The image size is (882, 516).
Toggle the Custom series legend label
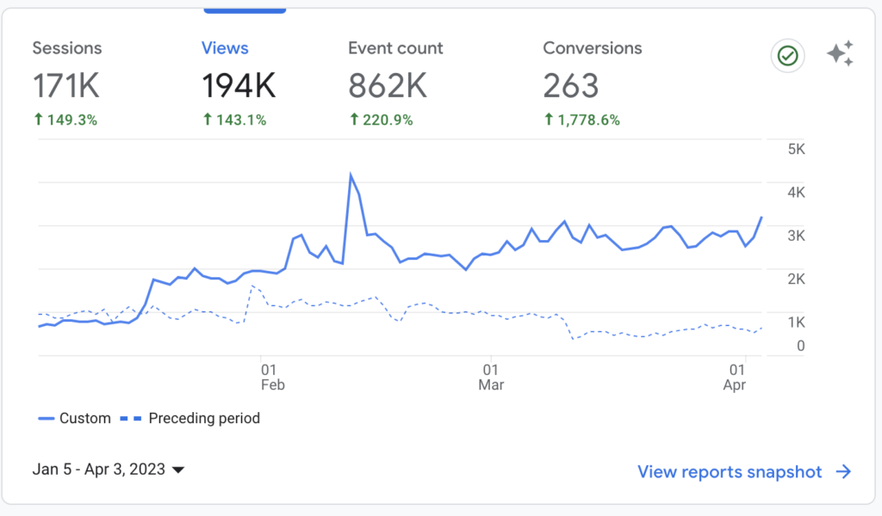pos(84,419)
